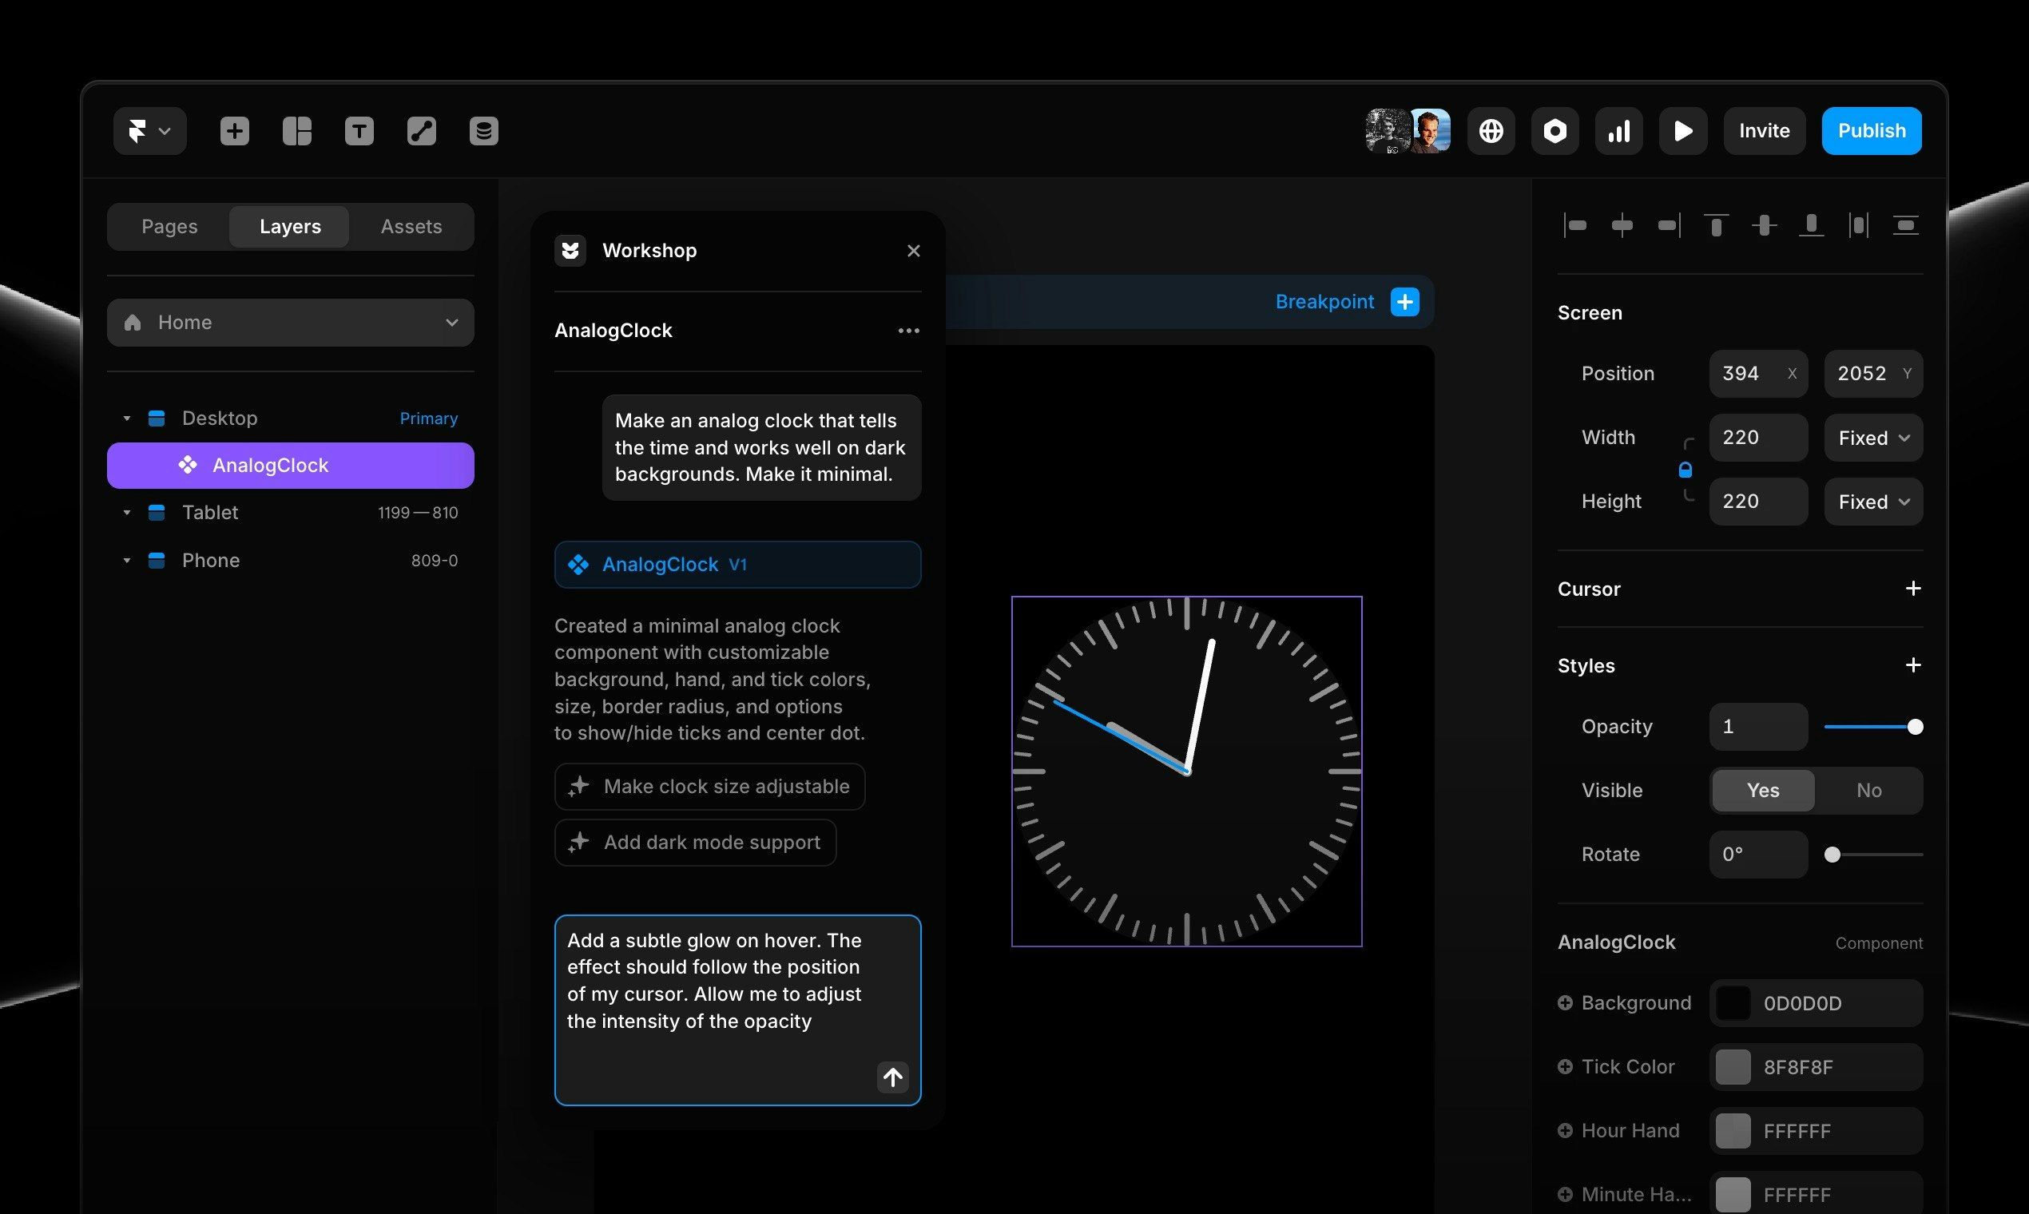The height and width of the screenshot is (1214, 2029).
Task: Send the prompt with arrow-up icon
Action: (x=892, y=1077)
